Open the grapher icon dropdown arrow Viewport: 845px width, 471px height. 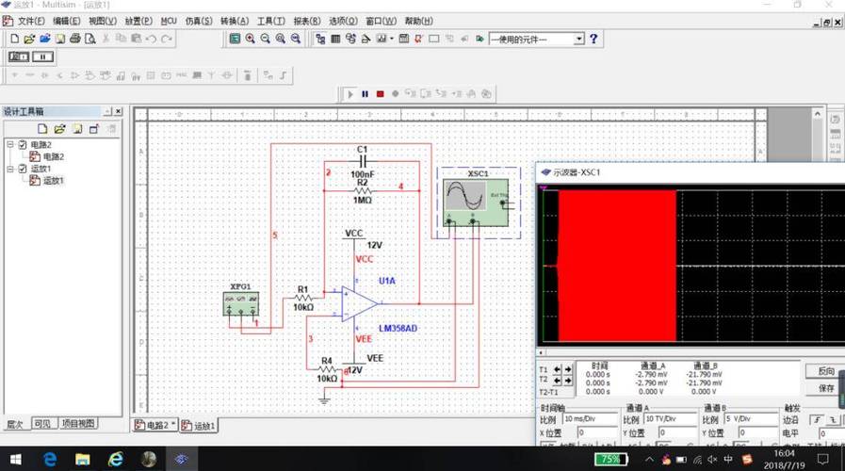(x=392, y=39)
